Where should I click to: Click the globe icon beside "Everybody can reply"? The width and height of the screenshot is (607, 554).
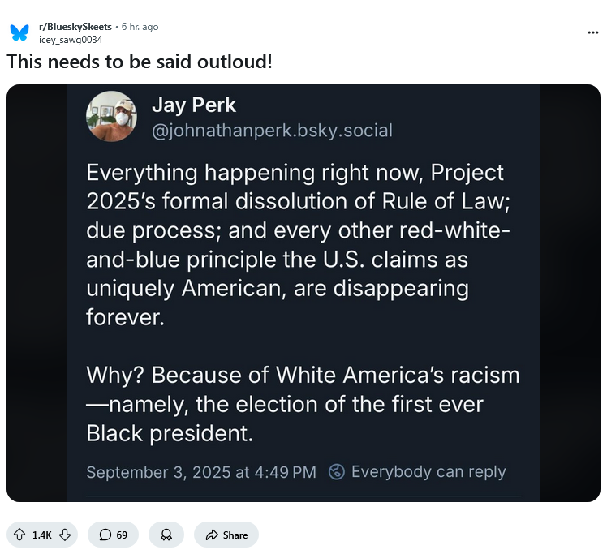pyautogui.click(x=337, y=471)
